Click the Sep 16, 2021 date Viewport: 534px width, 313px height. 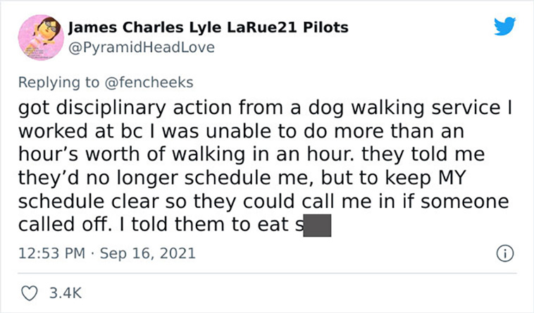pyautogui.click(x=147, y=253)
